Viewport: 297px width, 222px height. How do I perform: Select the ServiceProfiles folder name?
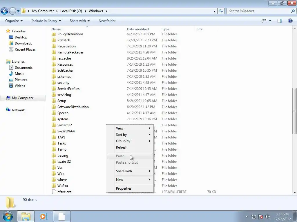point(68,89)
